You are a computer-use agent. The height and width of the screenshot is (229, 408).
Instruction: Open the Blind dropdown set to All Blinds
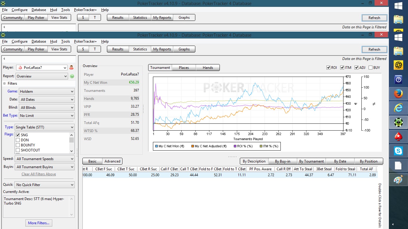coord(47,108)
